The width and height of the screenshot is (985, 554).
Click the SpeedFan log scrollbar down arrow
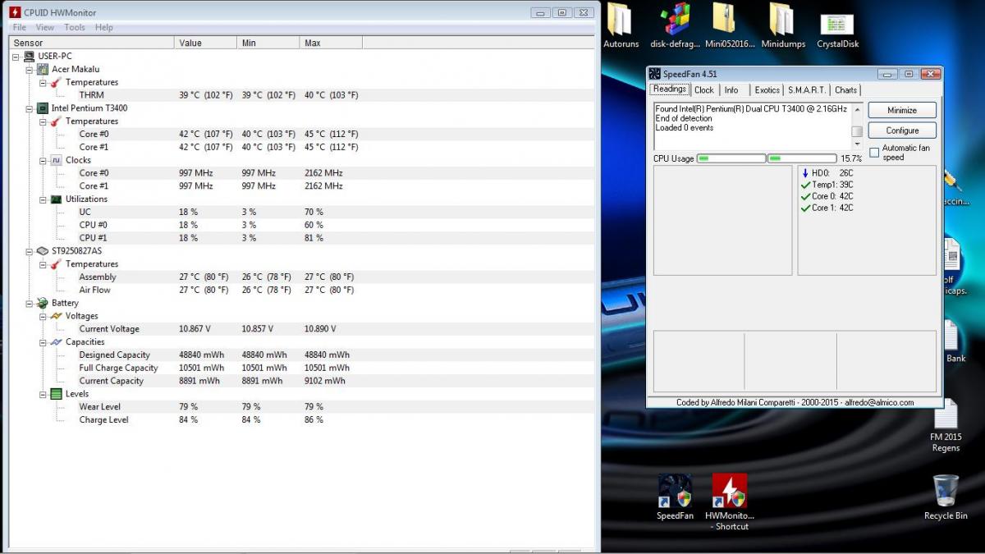click(857, 144)
